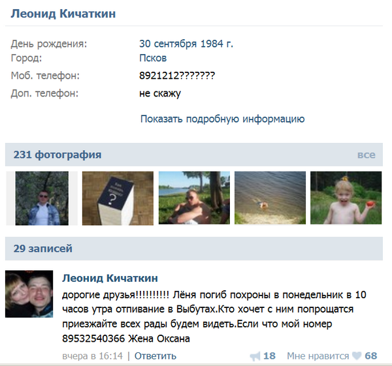The height and width of the screenshot is (366, 392).
Task: Open the post author's avatar photo
Action: pyautogui.click(x=29, y=294)
